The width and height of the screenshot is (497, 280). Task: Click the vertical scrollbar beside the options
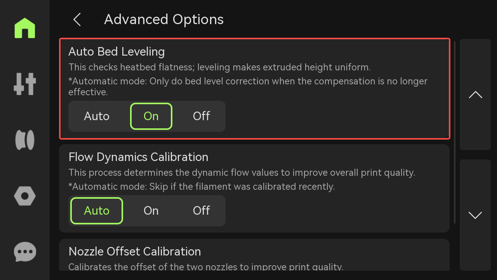(455, 132)
